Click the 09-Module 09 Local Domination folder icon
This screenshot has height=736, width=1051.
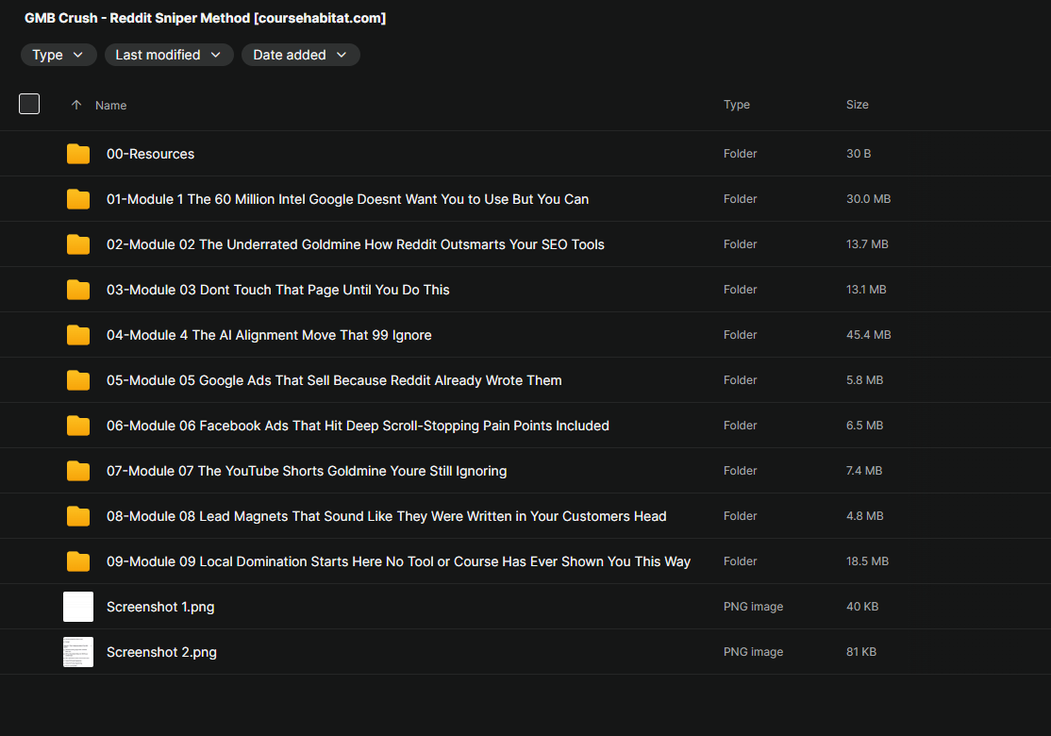point(78,561)
